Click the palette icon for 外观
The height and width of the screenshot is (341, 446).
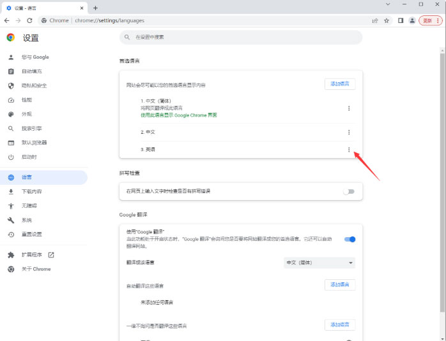coord(11,114)
